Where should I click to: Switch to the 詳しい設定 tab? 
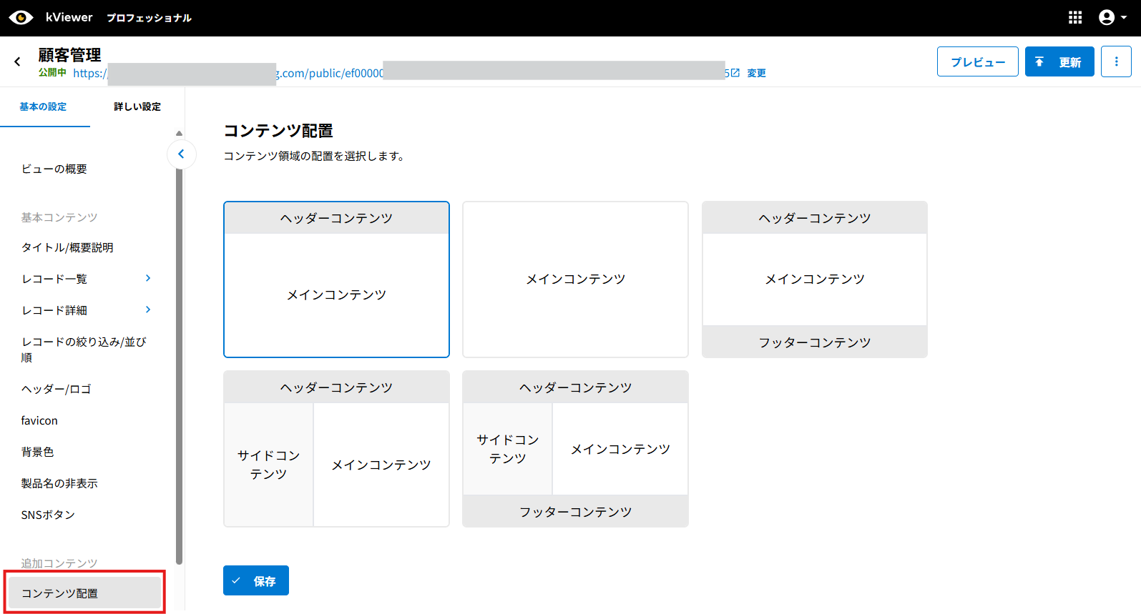(x=137, y=107)
